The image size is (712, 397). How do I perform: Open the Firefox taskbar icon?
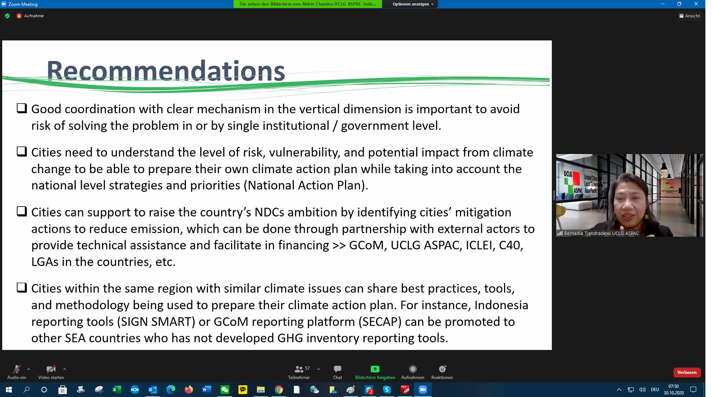point(189,390)
